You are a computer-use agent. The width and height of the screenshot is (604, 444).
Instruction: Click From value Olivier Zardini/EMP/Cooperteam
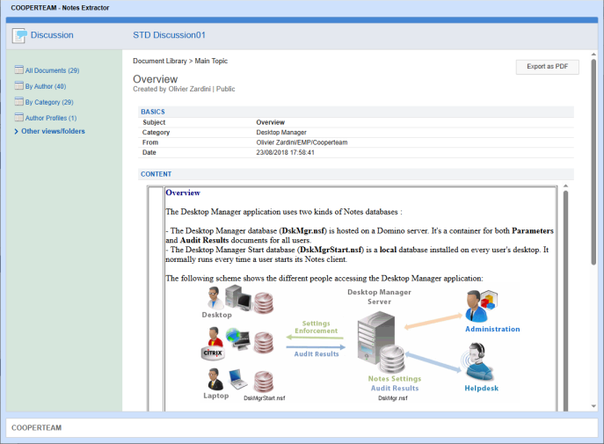[x=302, y=142]
